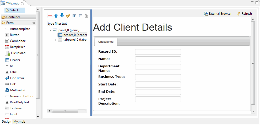Click the preview scrollbar down arrow

point(253,112)
